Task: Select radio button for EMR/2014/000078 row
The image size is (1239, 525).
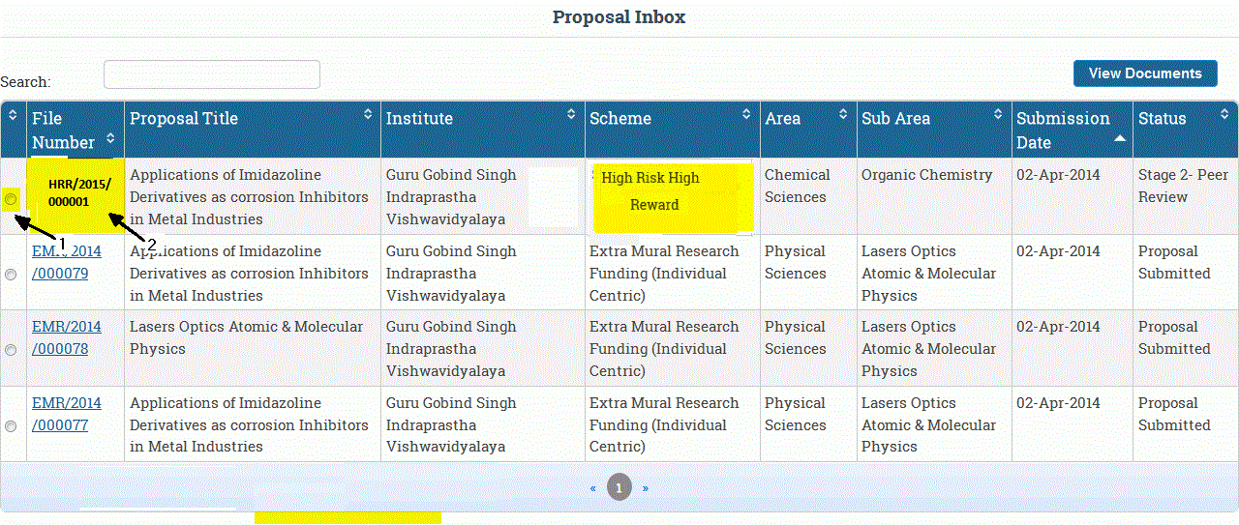Action: [11, 350]
